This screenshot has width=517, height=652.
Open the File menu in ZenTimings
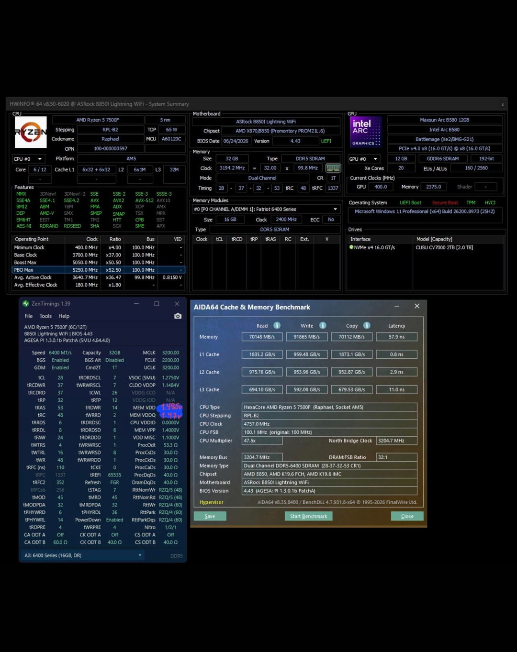coord(29,316)
